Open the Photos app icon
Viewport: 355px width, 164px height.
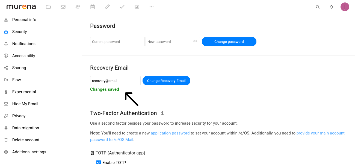137,7
